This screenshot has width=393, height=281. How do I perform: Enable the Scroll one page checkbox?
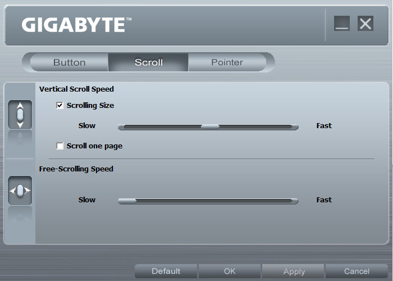click(60, 146)
